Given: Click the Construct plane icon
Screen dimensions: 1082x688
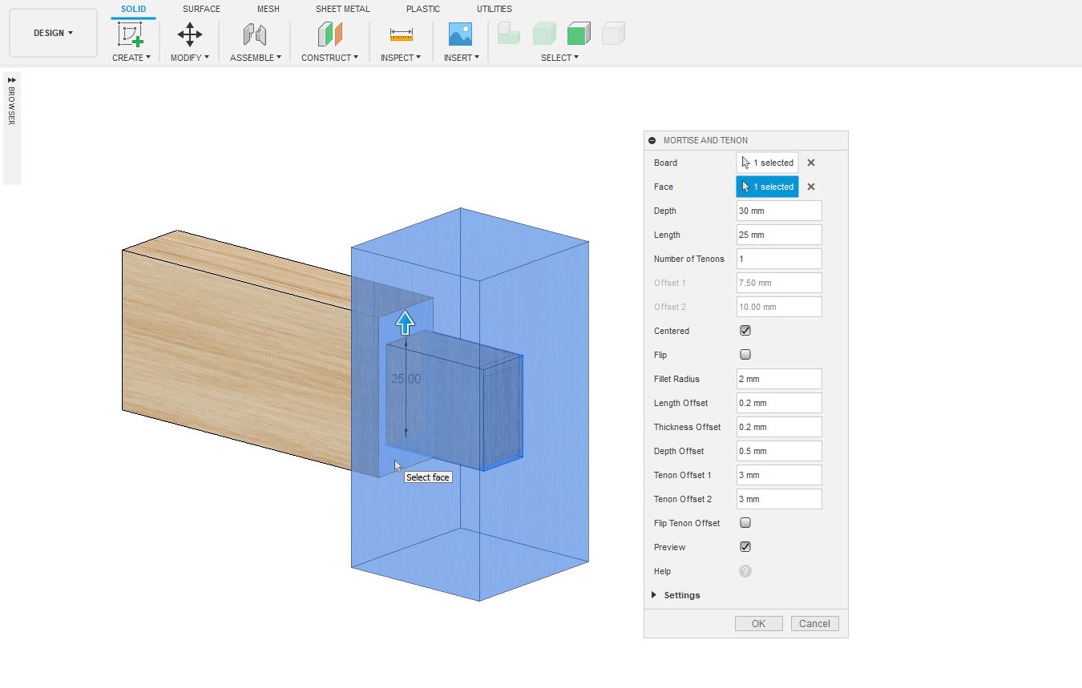Looking at the screenshot, I should point(329,34).
